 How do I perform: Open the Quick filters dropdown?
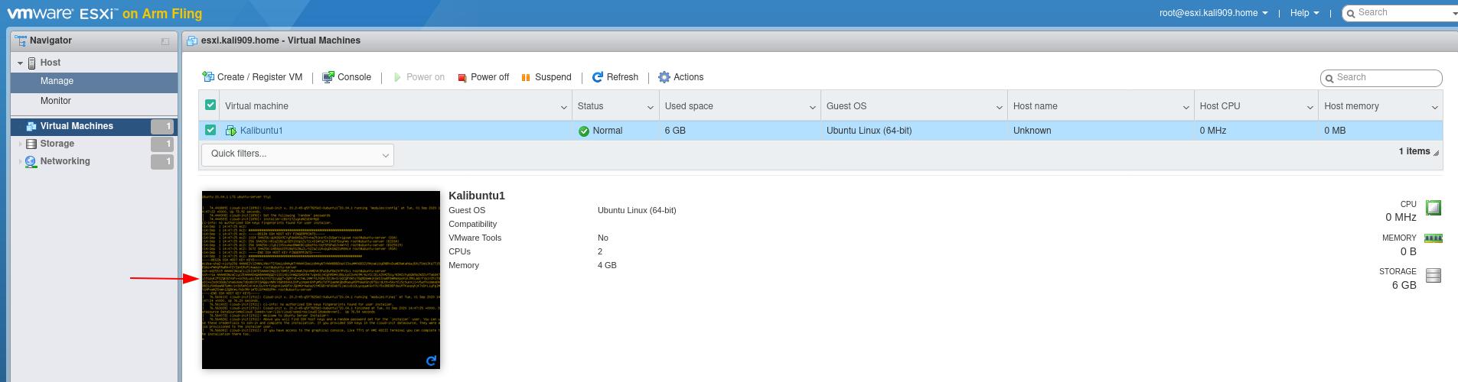[298, 154]
